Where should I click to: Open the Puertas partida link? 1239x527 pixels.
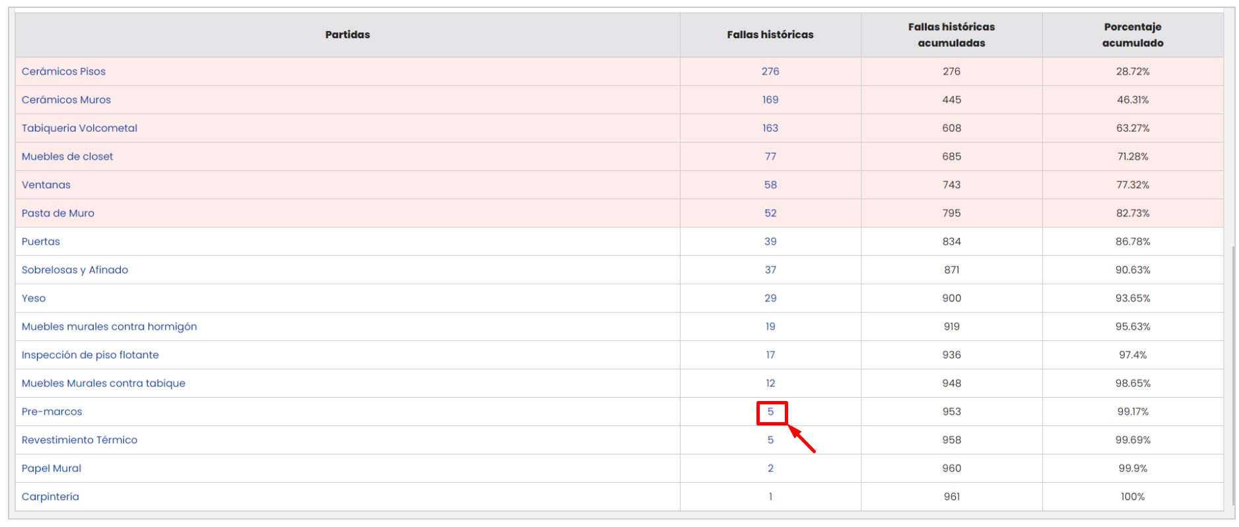click(x=41, y=241)
